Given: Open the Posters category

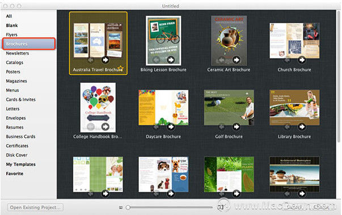Looking at the screenshot, I should pyautogui.click(x=13, y=71).
